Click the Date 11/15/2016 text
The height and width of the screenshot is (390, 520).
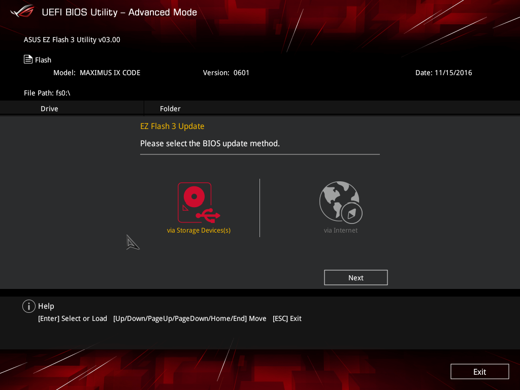tap(444, 73)
